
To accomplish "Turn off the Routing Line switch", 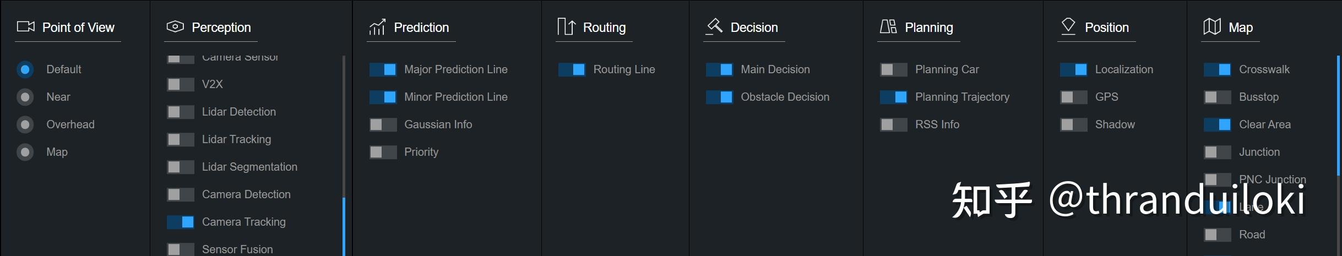I will (x=572, y=69).
